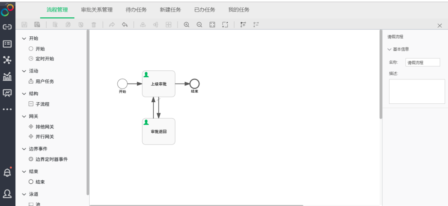Click the 上级审批 task node
Image resolution: width=448 pixels, height=206 pixels.
click(x=158, y=84)
